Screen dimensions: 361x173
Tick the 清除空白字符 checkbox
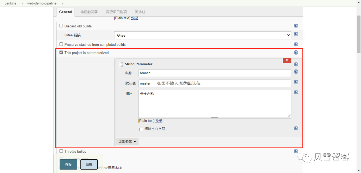141,129
